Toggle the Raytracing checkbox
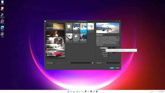165x93 pixels. click(x=109, y=56)
